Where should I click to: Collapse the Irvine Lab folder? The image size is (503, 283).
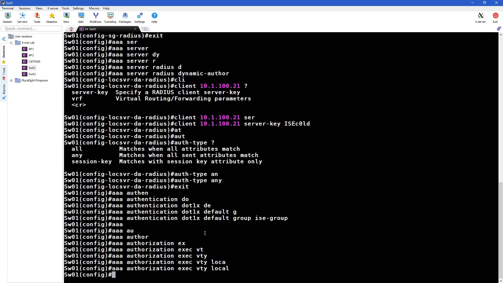(x=11, y=42)
